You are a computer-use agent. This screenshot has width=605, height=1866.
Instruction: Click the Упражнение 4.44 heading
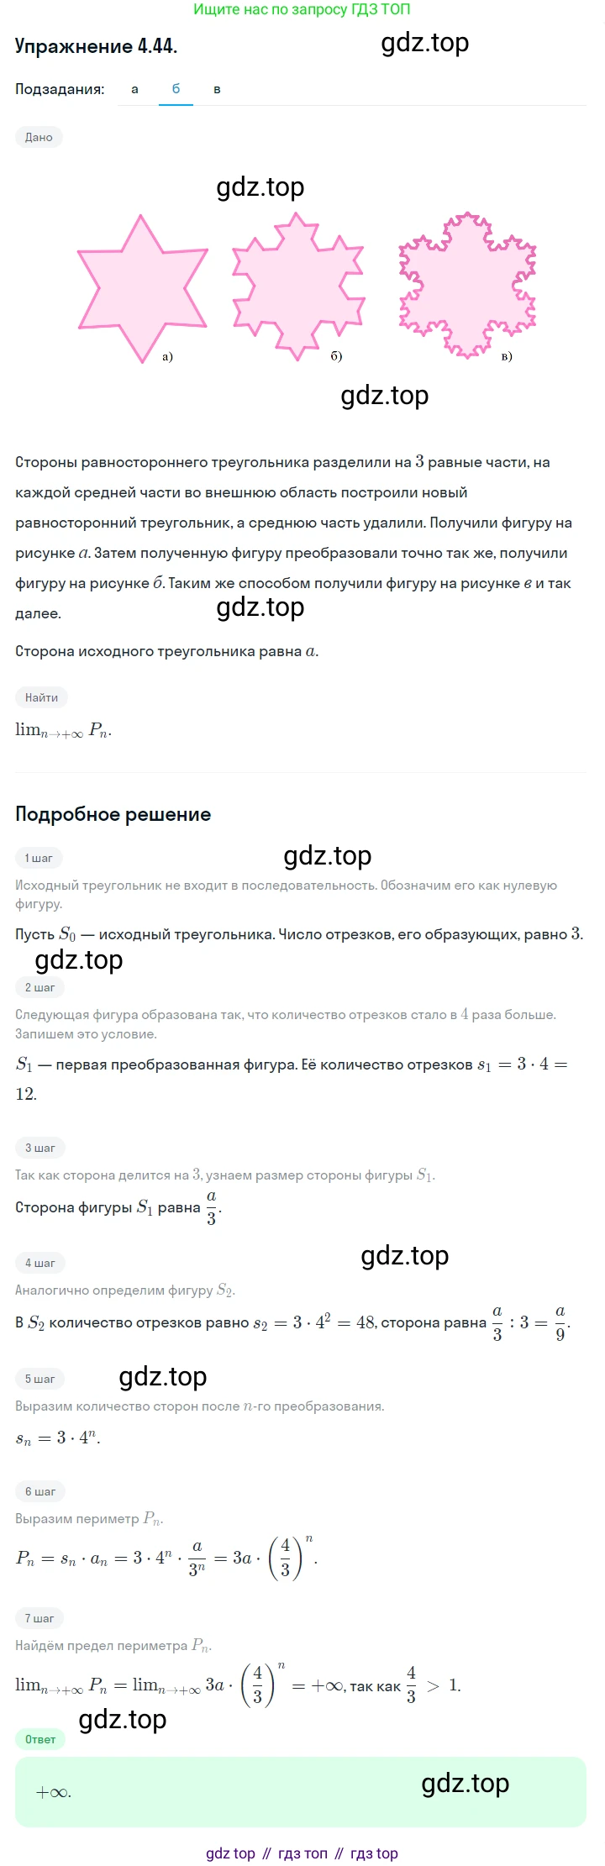[x=96, y=47]
